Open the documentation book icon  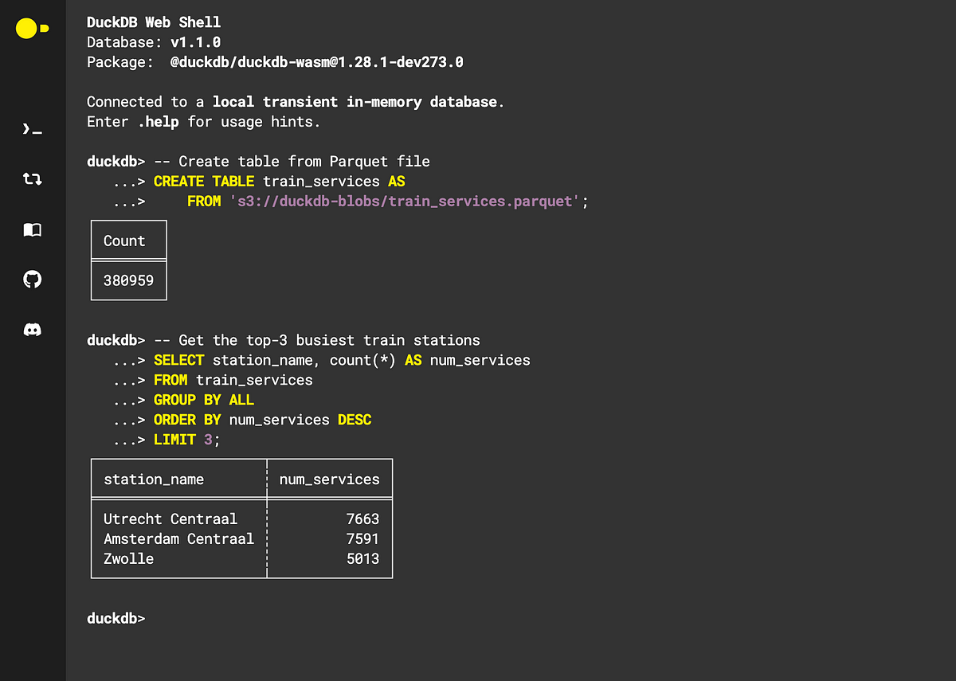point(32,229)
